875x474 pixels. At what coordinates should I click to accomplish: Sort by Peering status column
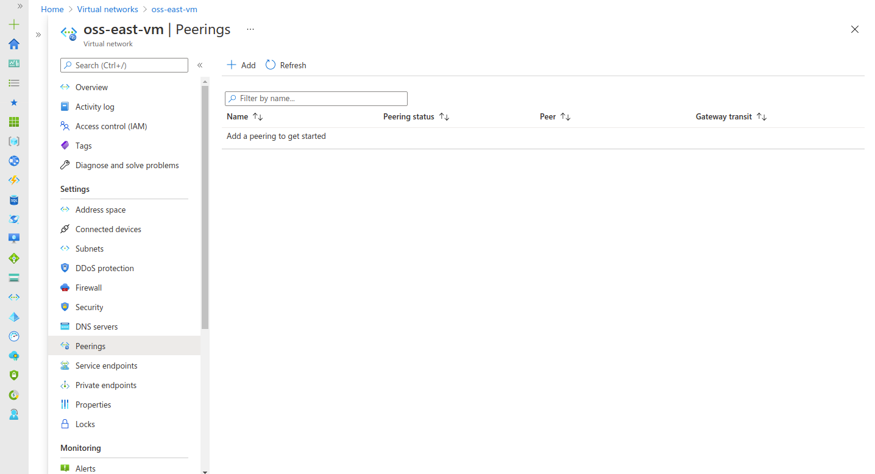(444, 117)
